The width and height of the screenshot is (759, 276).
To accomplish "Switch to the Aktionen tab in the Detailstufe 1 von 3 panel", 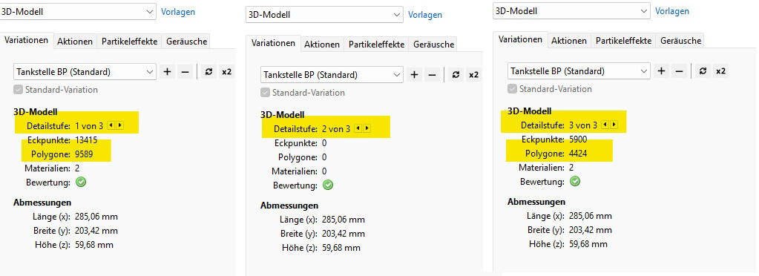I will 75,42.
